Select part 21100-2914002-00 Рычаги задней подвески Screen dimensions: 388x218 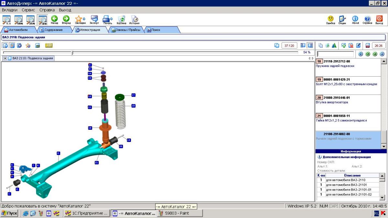pos(348,140)
